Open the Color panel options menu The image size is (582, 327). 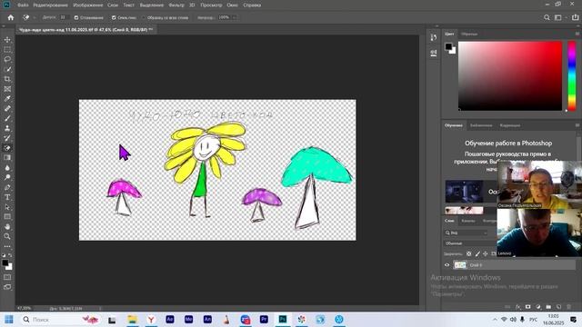click(x=577, y=34)
